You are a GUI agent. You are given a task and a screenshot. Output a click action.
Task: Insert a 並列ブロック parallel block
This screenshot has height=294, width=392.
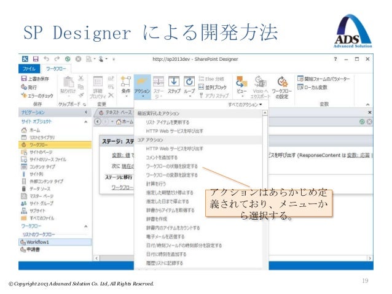(212, 87)
